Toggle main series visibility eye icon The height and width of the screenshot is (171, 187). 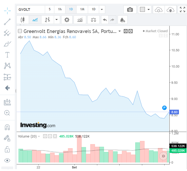coord(126,31)
